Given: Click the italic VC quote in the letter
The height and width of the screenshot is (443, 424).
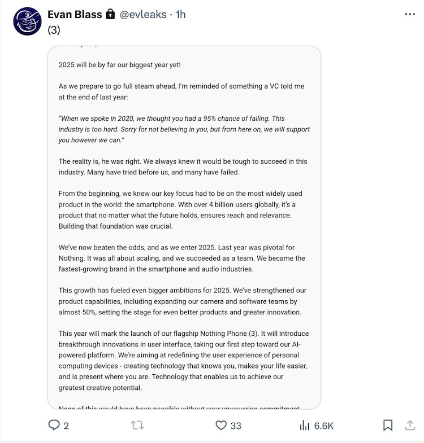Looking at the screenshot, I should [184, 129].
